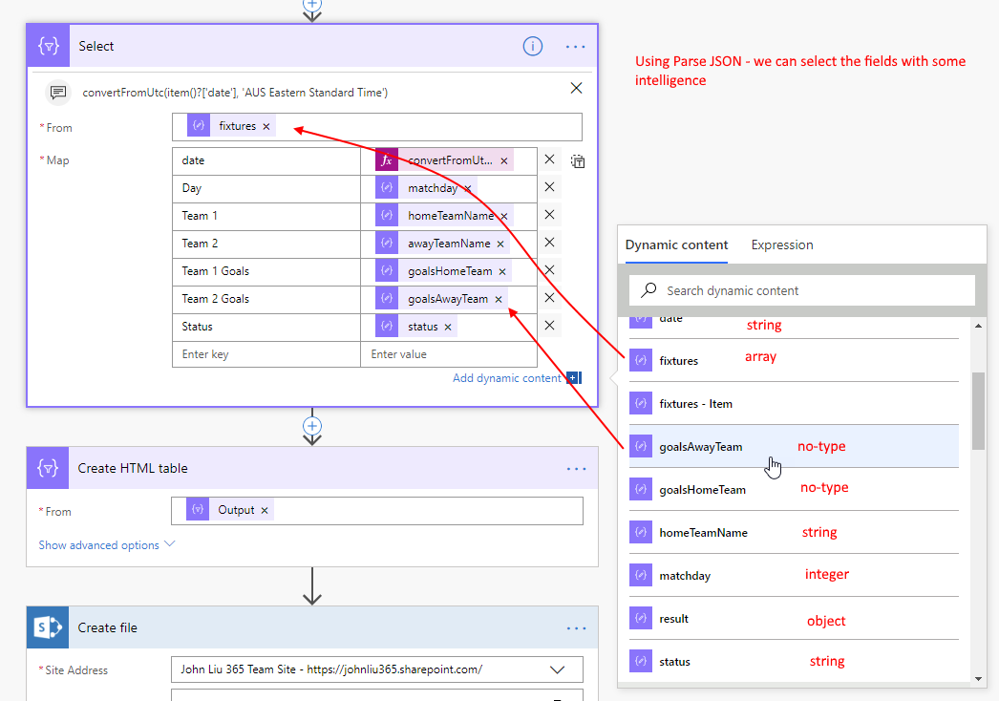Remove the fixtures token from From field

point(266,126)
